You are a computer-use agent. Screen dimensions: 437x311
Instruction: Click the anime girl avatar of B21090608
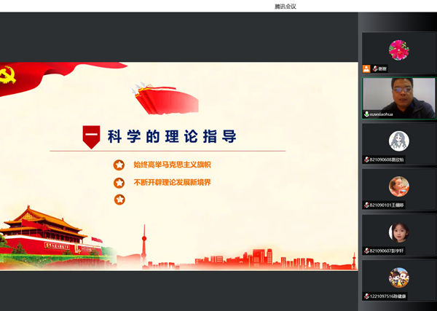[398, 141]
